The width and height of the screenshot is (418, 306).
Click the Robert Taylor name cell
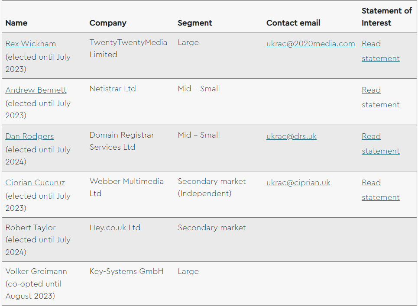click(30, 228)
